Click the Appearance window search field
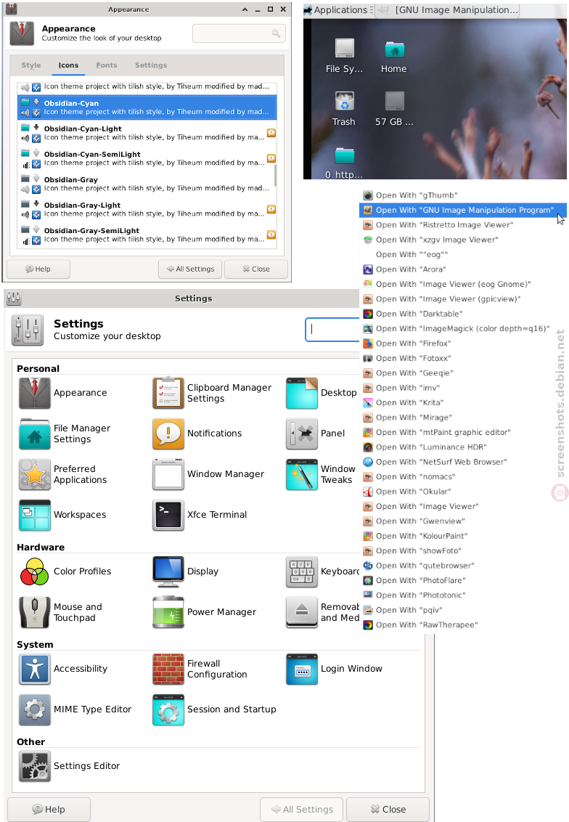The image size is (569, 822). point(239,33)
